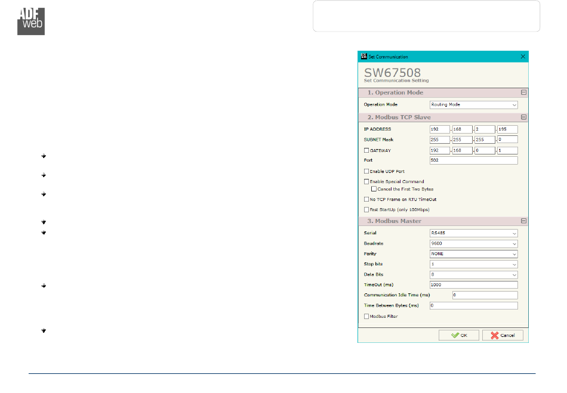Open the Data Bits dropdown
Image resolution: width=567 pixels, height=393 pixels.
[x=473, y=275]
